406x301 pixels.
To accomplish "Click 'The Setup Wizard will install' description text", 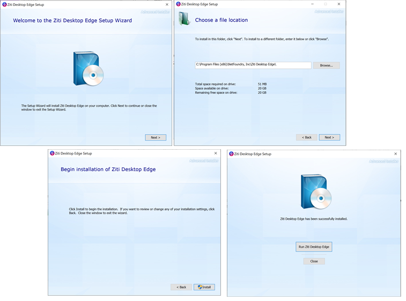I will (x=89, y=107).
